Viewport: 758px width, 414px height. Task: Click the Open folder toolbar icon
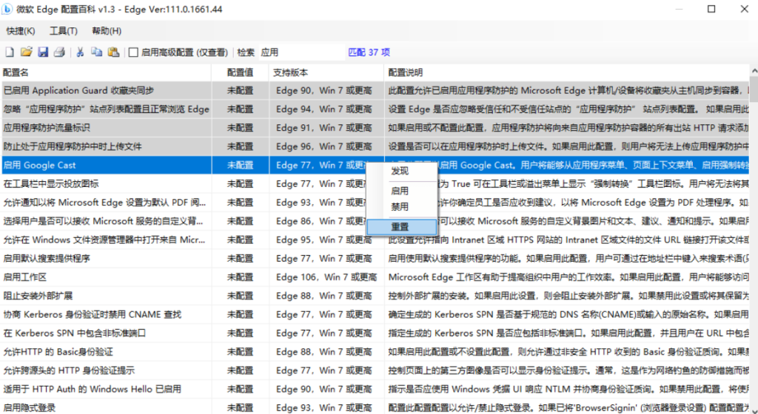[x=26, y=52]
